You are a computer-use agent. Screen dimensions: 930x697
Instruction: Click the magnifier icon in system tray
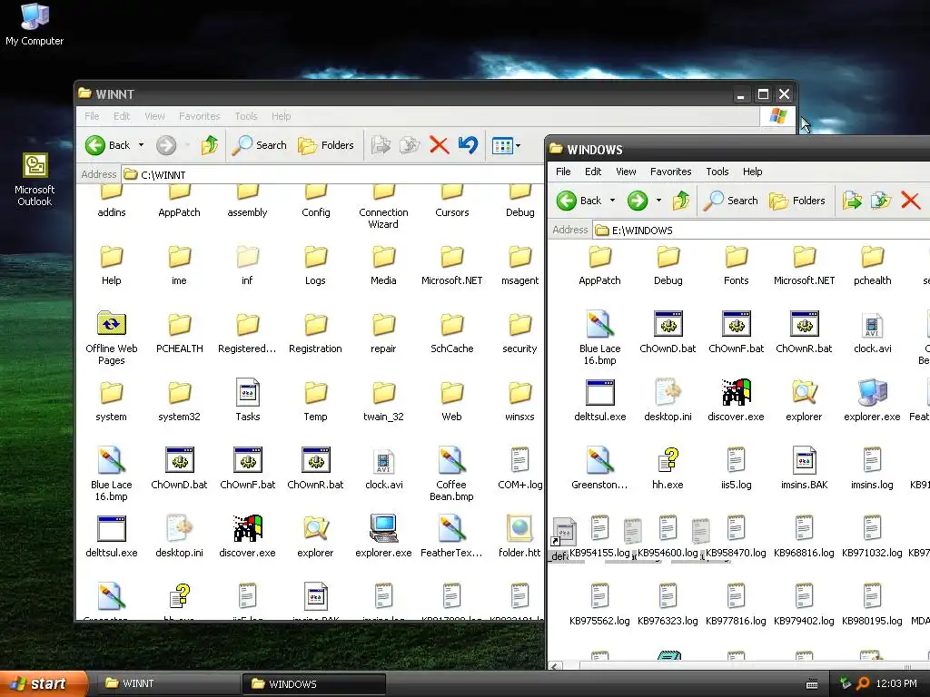click(864, 684)
